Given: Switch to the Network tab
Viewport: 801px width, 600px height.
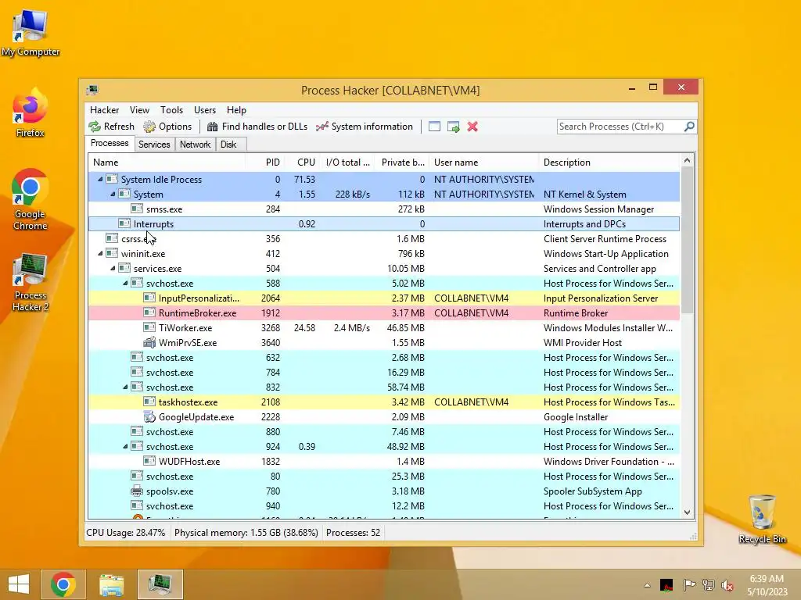Looking at the screenshot, I should (195, 145).
